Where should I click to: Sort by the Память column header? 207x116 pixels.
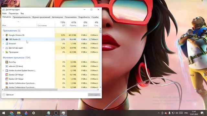tap(71, 24)
